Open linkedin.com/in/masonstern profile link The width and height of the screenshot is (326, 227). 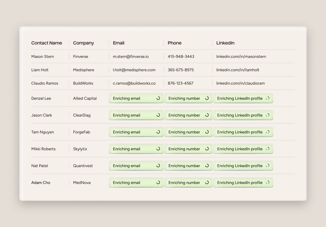[x=241, y=56]
